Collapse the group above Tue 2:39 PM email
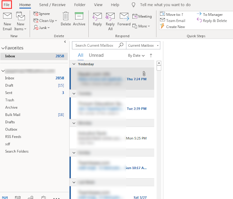This screenshot has height=199, width=233. point(74,93)
